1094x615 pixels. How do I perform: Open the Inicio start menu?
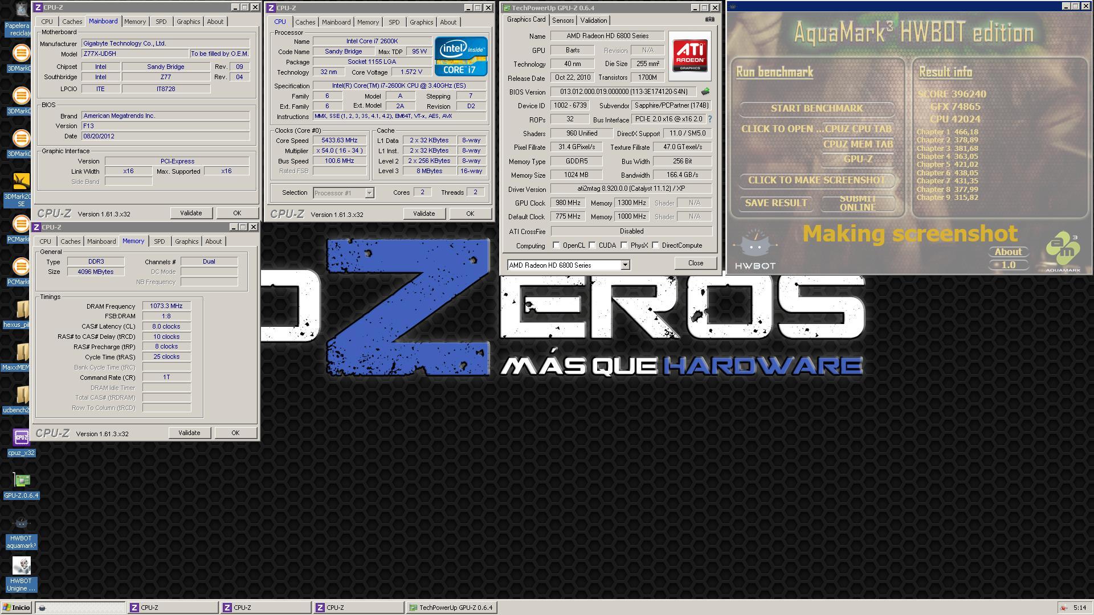tap(17, 608)
